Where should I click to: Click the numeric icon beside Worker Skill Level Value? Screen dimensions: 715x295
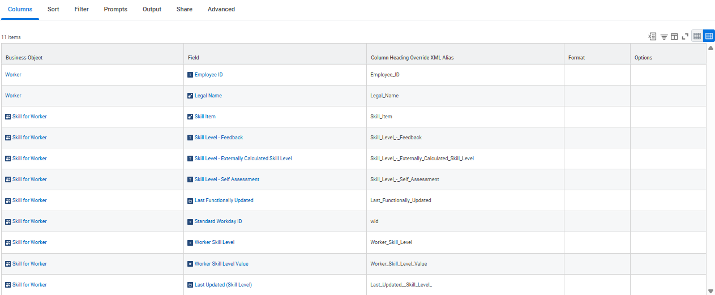190,264
